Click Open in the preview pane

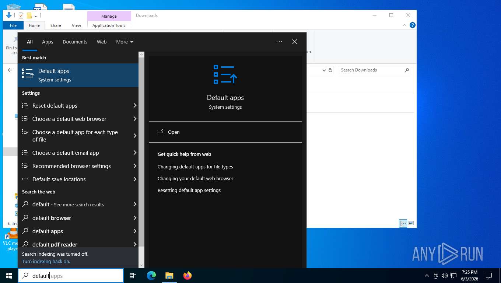coord(174,132)
